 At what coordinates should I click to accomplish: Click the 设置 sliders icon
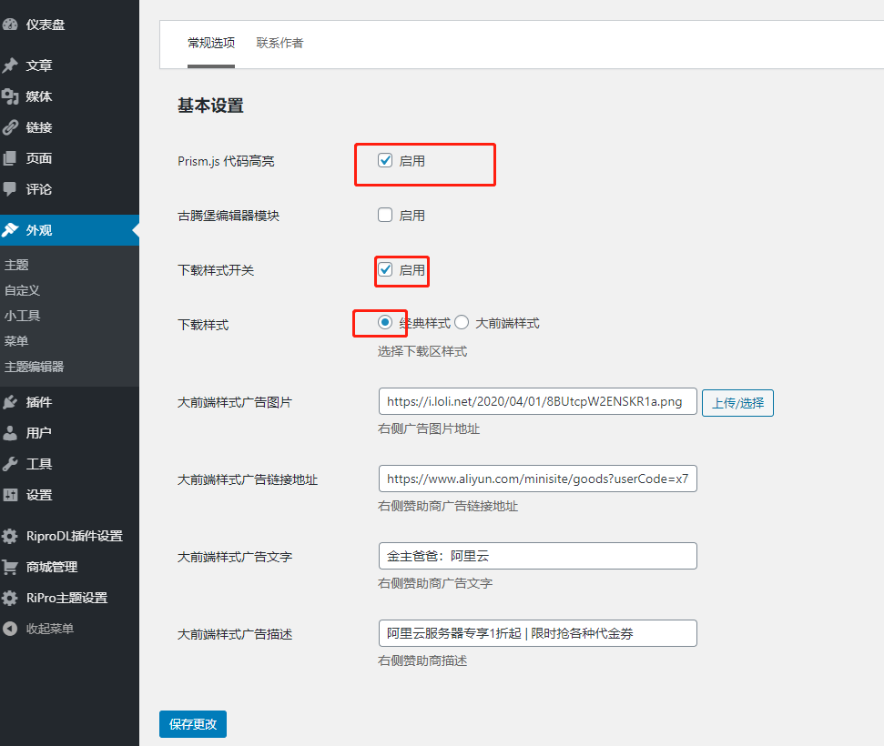10,495
